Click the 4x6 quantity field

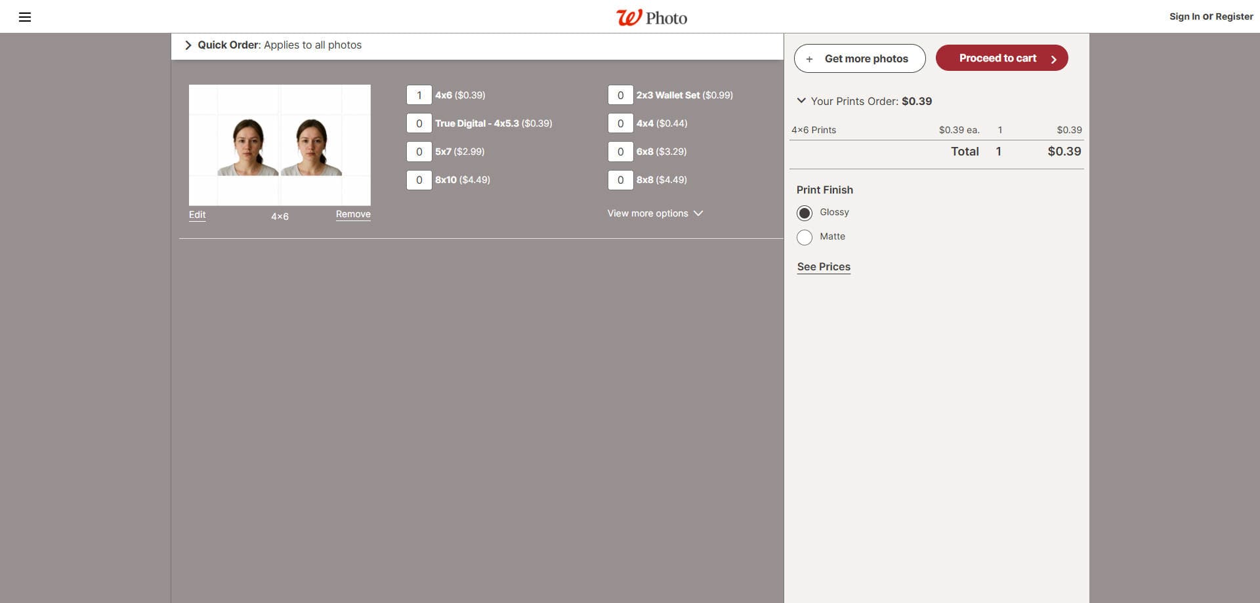pos(419,95)
